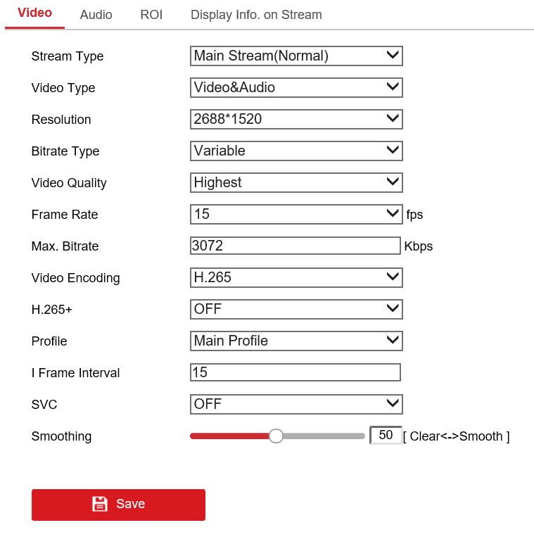The width and height of the screenshot is (534, 537).
Task: Open the Video Quality dropdown
Action: pyautogui.click(x=296, y=182)
